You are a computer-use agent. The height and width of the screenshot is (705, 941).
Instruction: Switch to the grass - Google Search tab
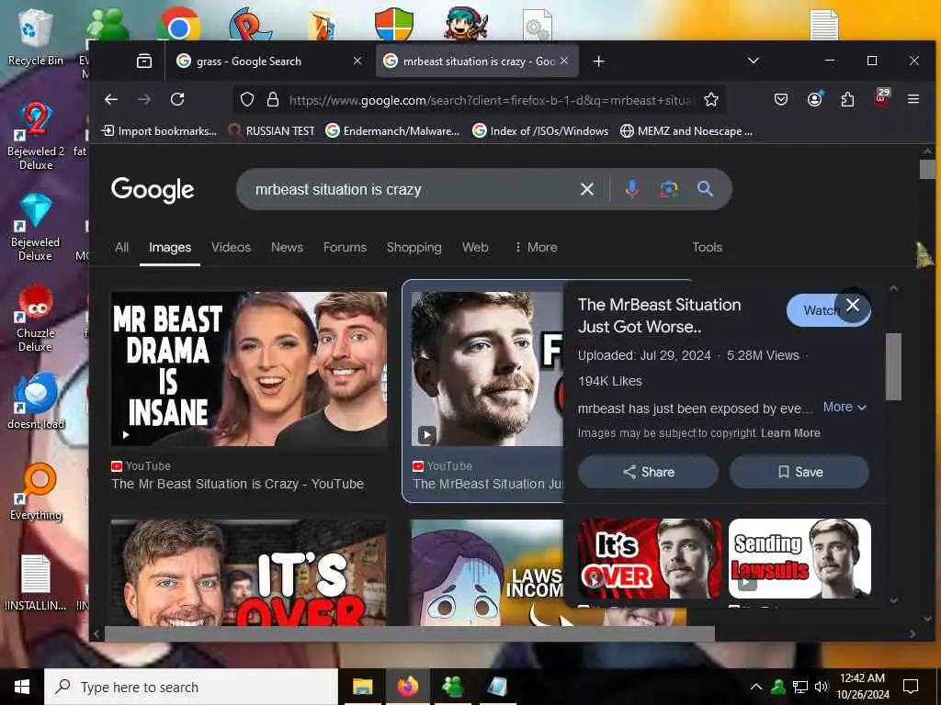268,62
